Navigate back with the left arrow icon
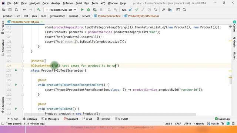The image size is (237, 133). click(x=24, y=10)
